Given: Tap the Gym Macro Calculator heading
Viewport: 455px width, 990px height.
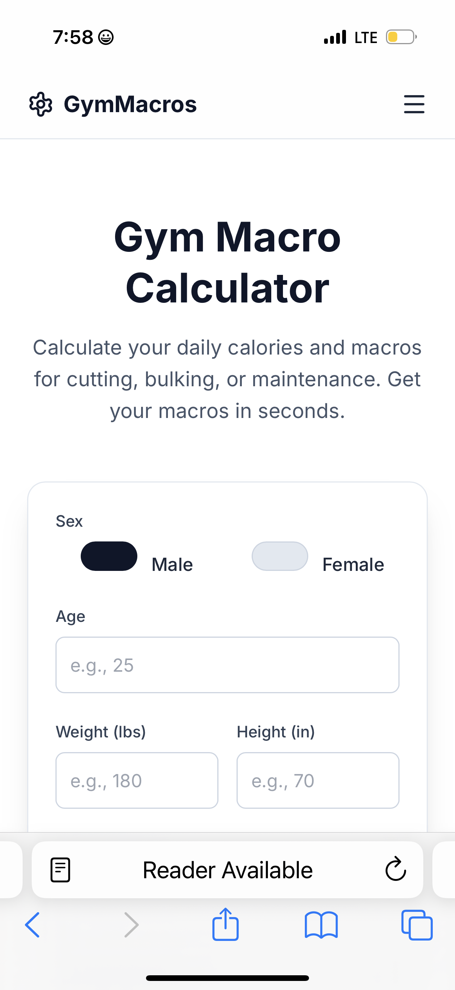Looking at the screenshot, I should pyautogui.click(x=227, y=261).
